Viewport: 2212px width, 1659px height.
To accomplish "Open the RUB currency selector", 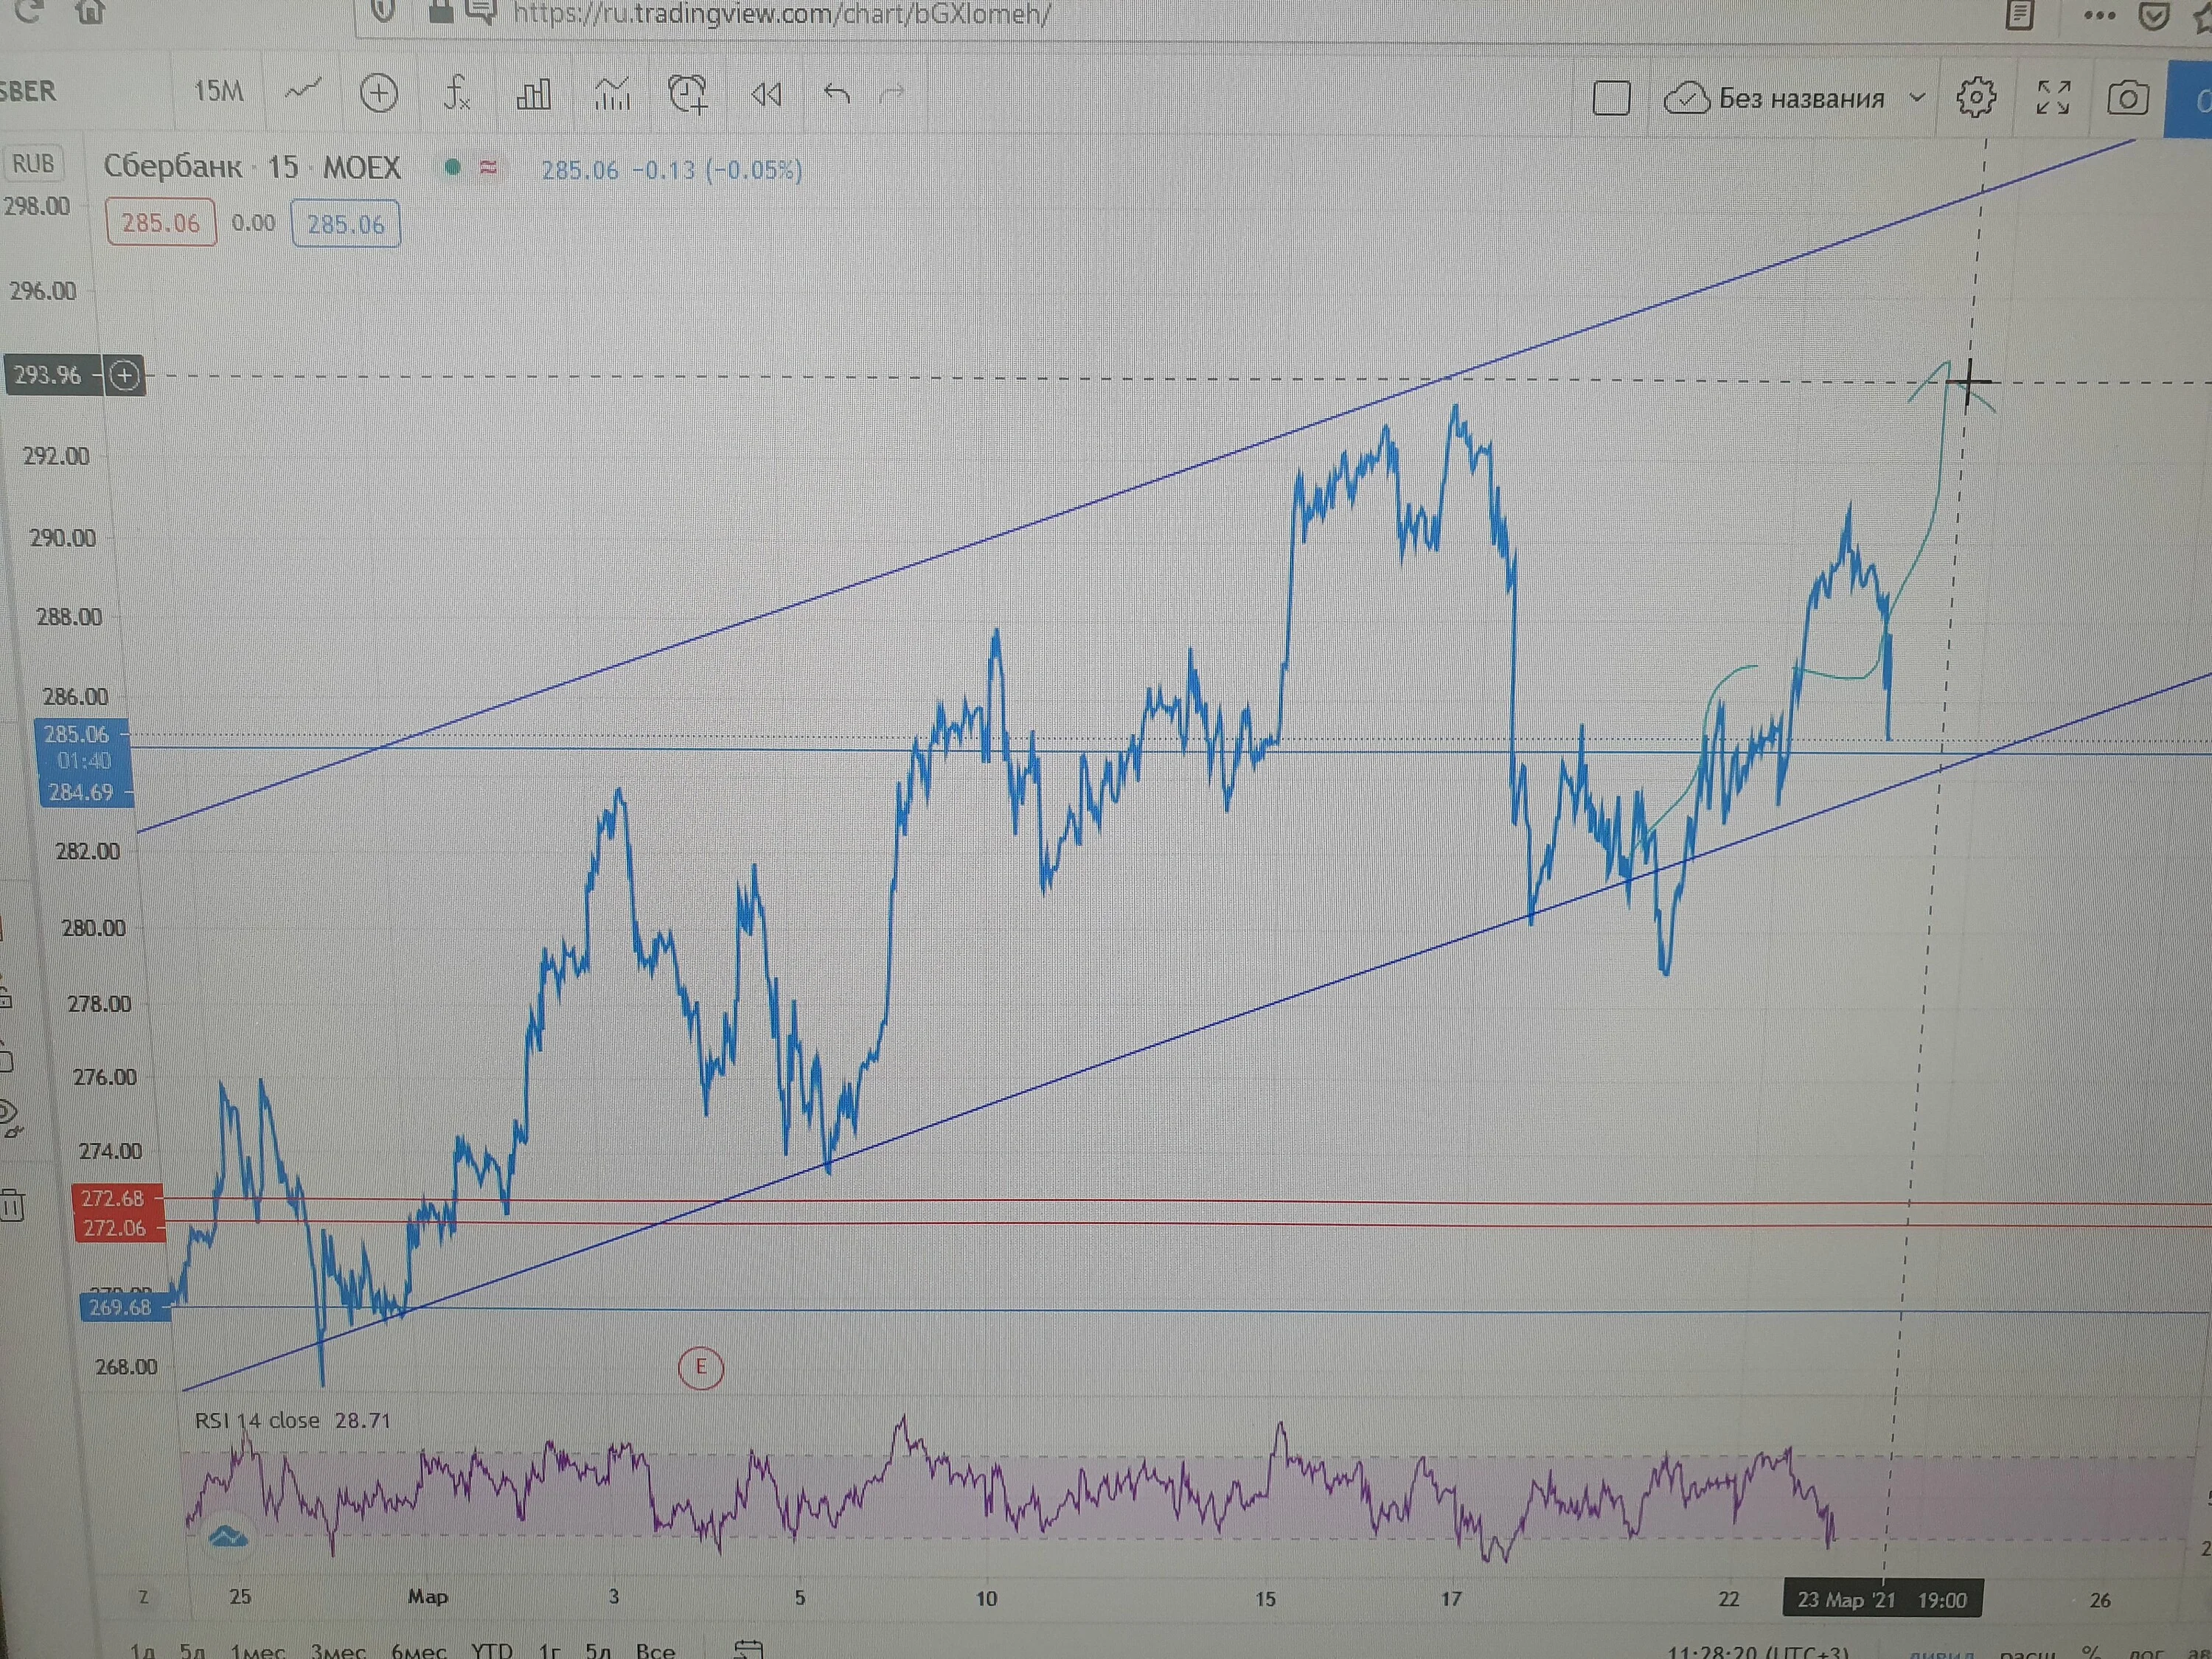I will [x=33, y=163].
